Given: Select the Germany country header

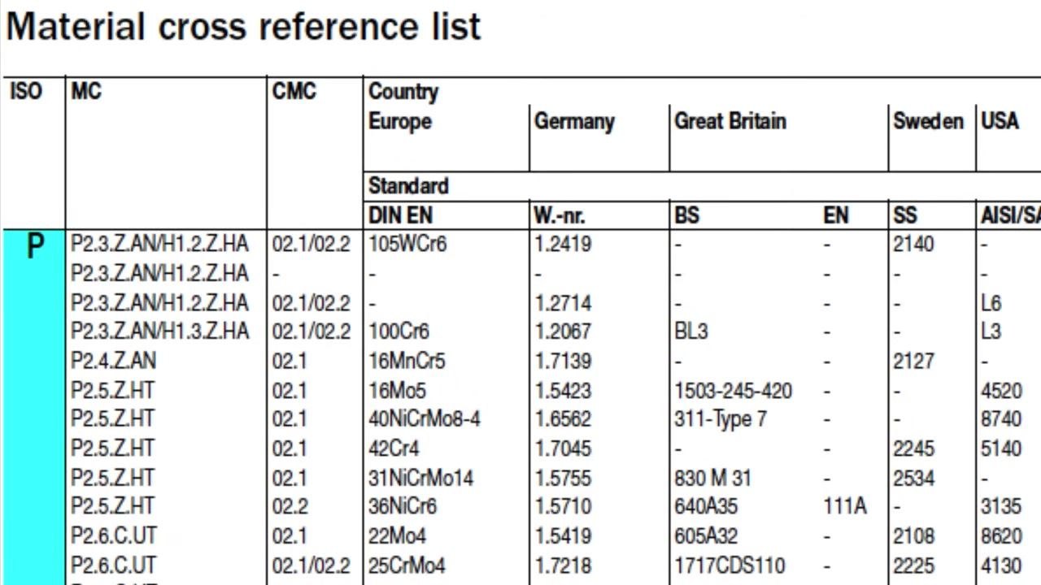Looking at the screenshot, I should (x=574, y=122).
